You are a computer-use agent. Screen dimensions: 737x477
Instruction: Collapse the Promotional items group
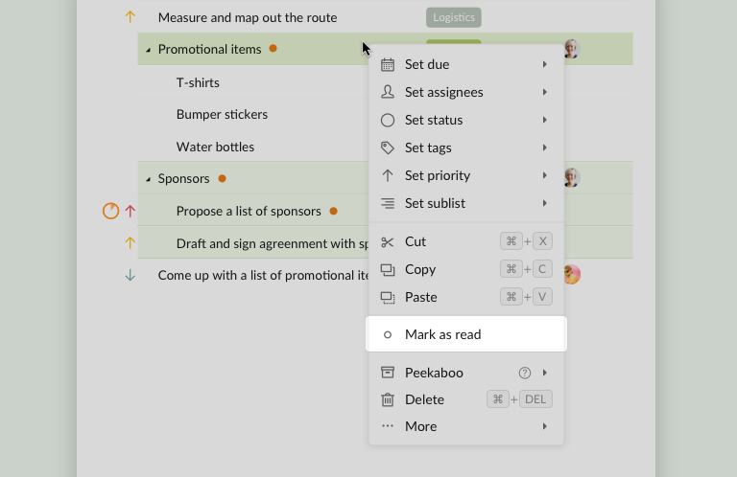148,50
